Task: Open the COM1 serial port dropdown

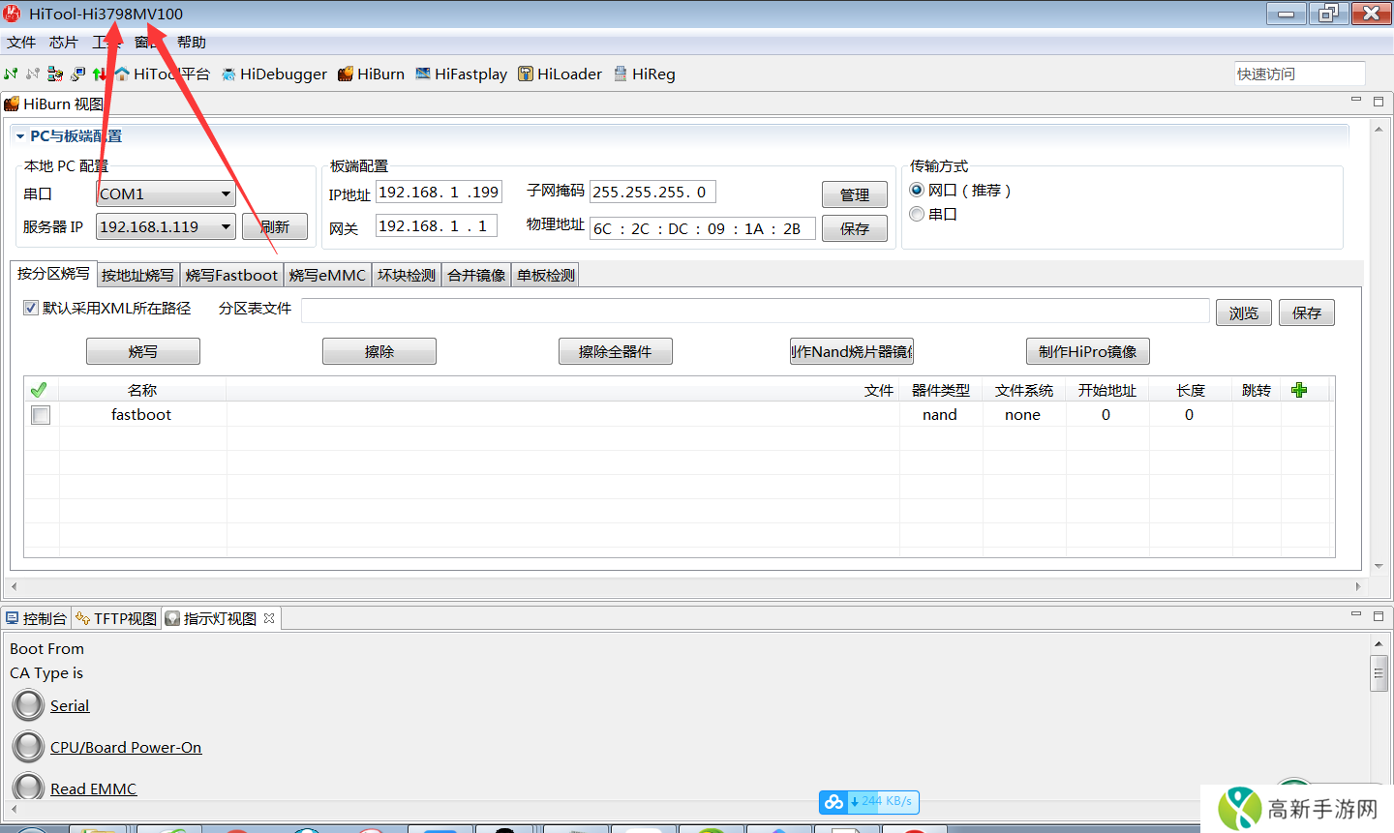Action: 226,194
